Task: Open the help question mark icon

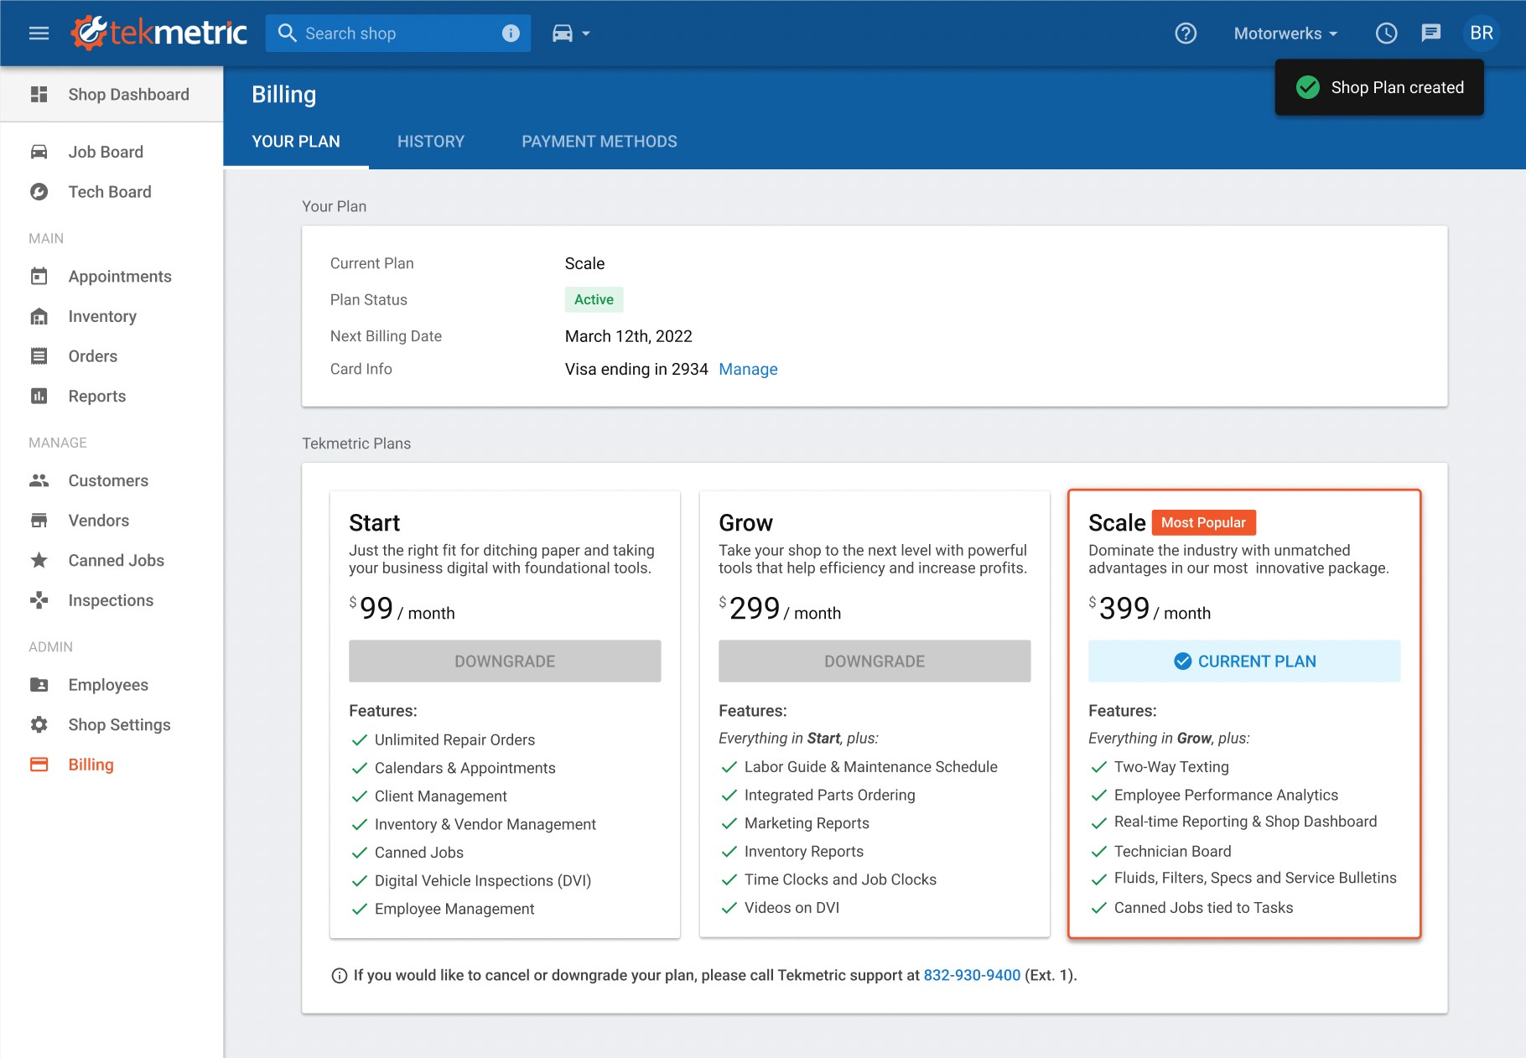Action: pyautogui.click(x=1185, y=34)
